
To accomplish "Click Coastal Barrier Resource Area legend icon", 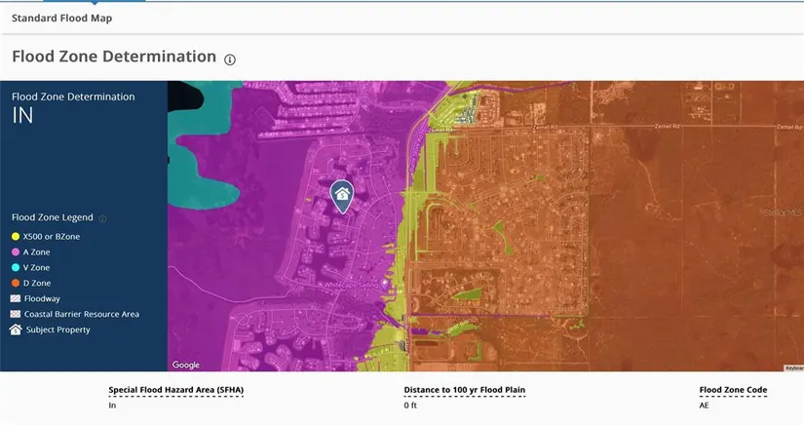I will [x=16, y=314].
